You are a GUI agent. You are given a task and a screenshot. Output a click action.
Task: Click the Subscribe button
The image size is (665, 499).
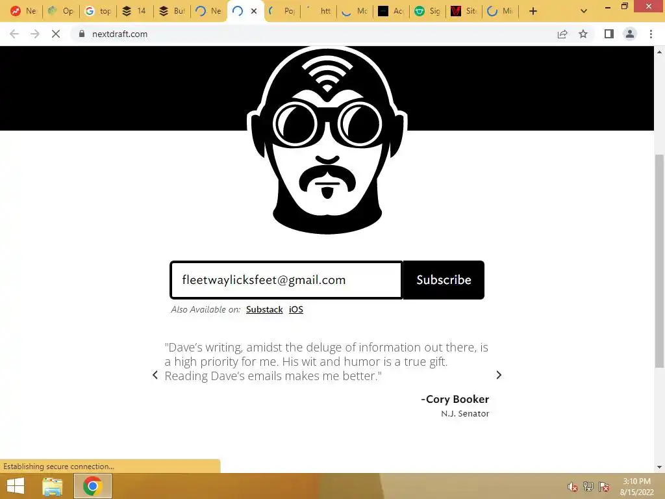pos(443,280)
